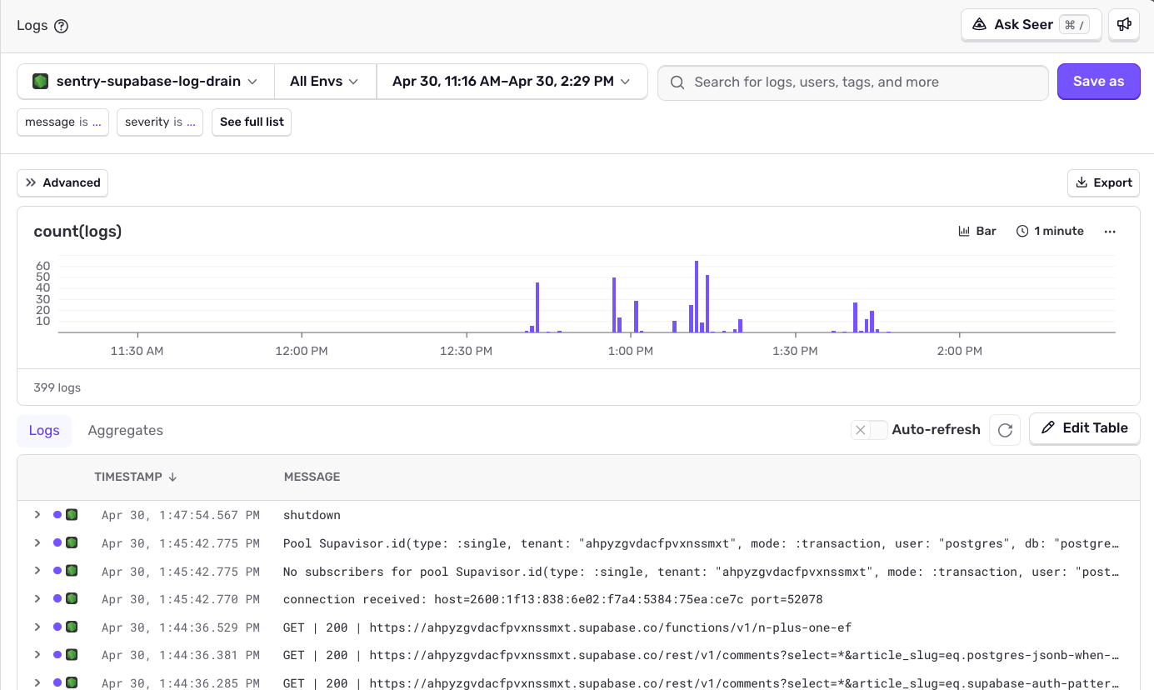The width and height of the screenshot is (1154, 690).
Task: Click the n-plus-one-ef GET 200 message
Action: point(567,627)
